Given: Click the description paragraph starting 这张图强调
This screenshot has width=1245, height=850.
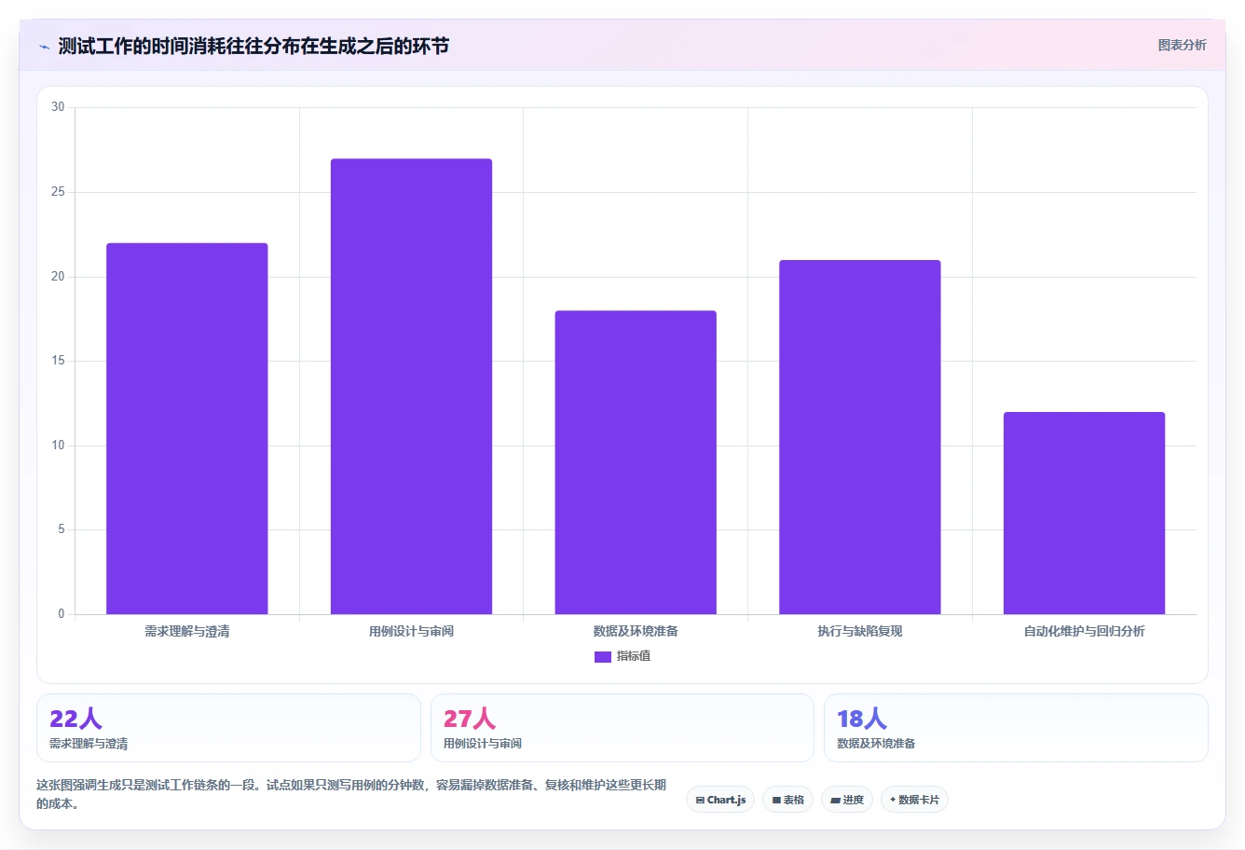Looking at the screenshot, I should (352, 794).
